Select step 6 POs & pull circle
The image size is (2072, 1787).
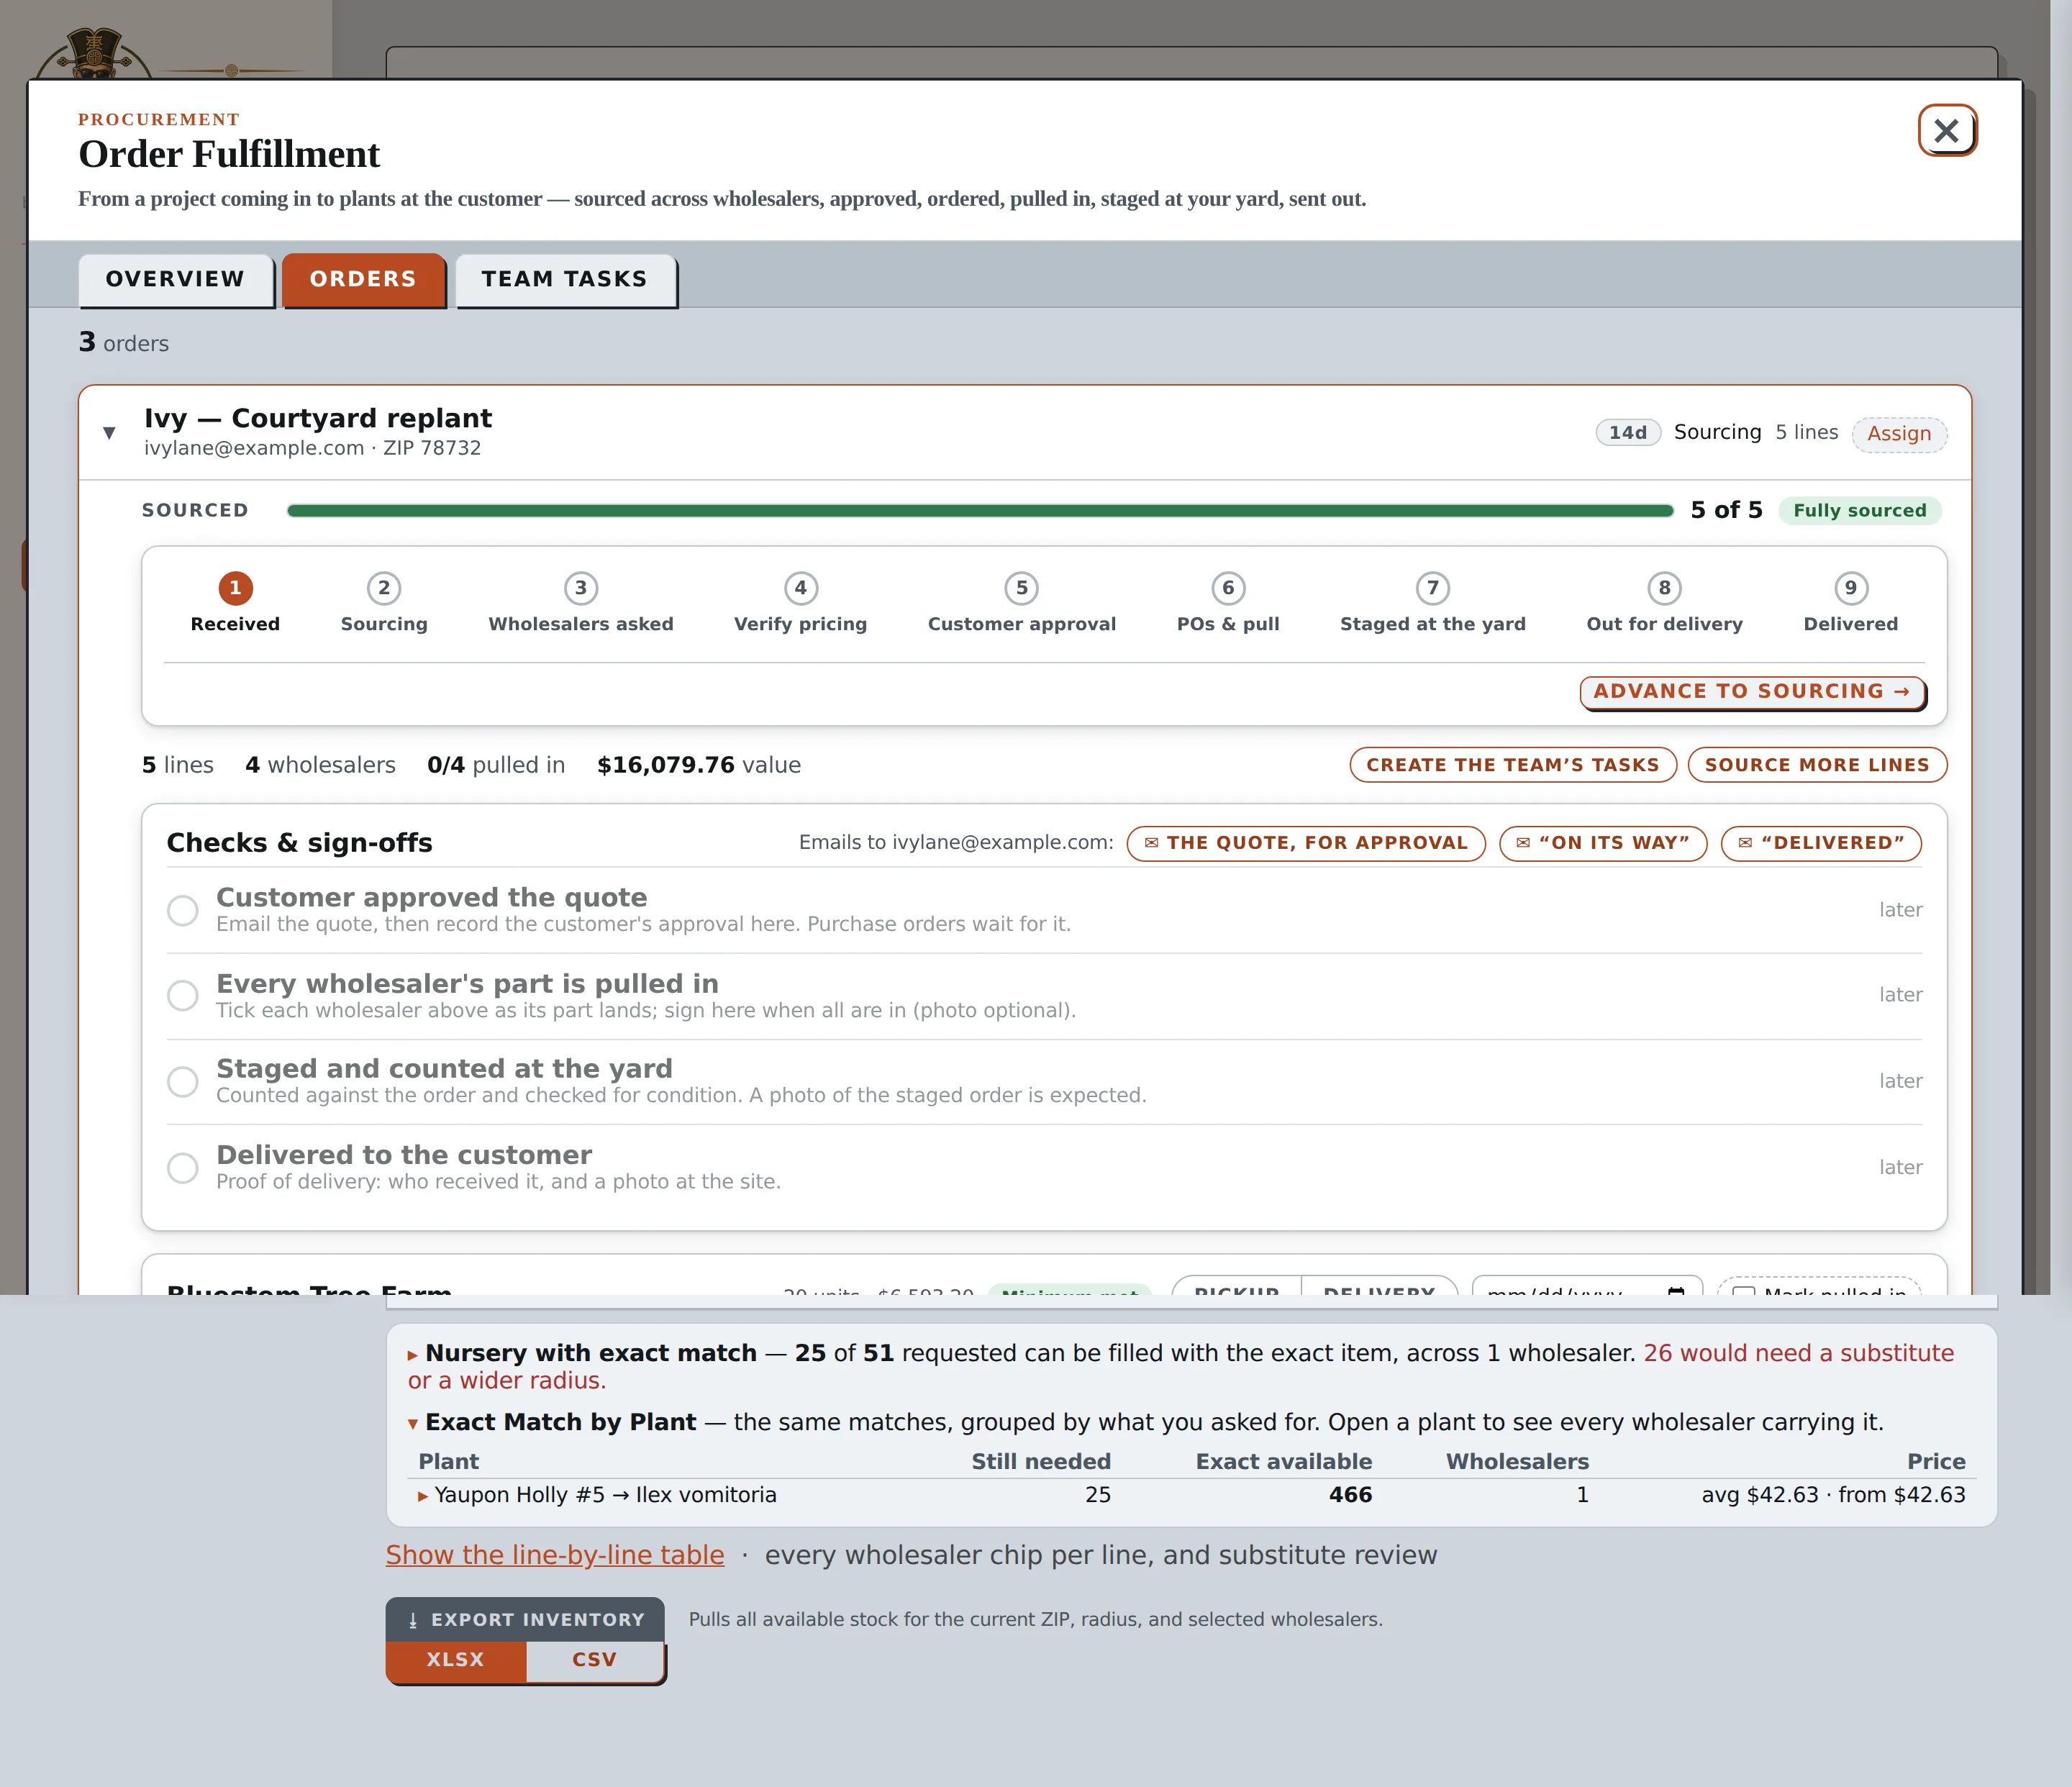(x=1228, y=588)
